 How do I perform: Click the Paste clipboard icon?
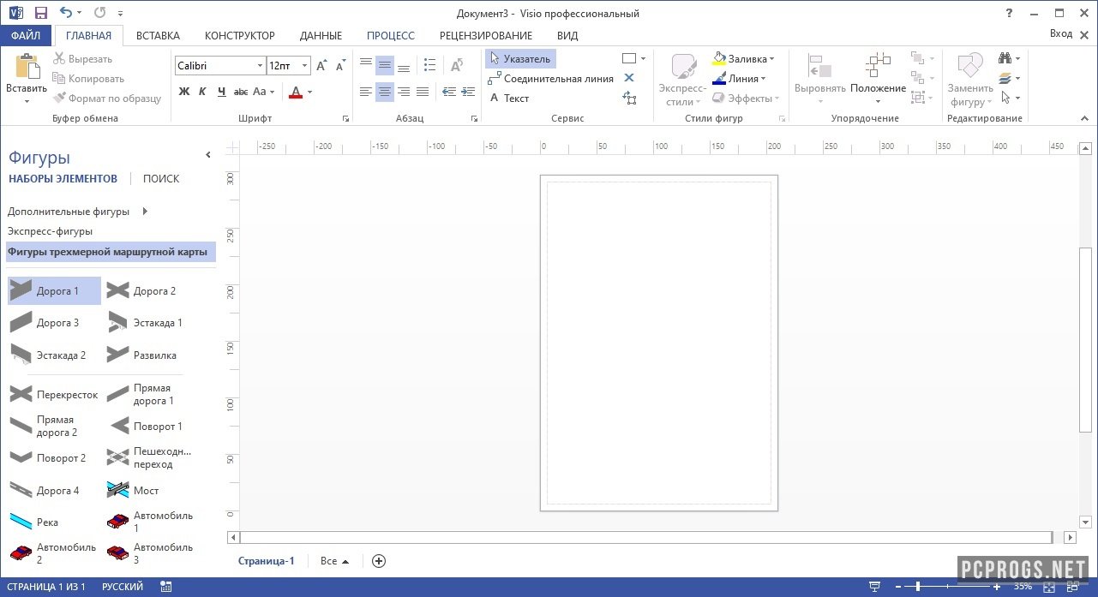pos(27,69)
